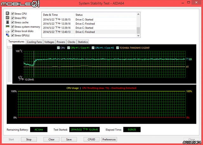Click the CPU Usage graph label
Screen dimensions: 203x145
(x=73, y=88)
